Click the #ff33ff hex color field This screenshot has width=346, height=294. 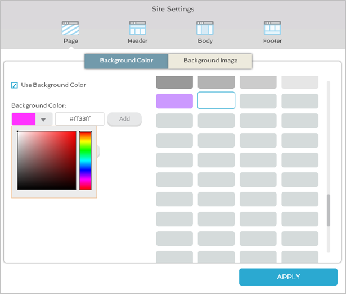click(x=80, y=119)
